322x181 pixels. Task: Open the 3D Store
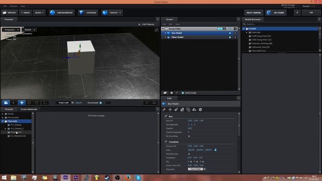(x=276, y=13)
